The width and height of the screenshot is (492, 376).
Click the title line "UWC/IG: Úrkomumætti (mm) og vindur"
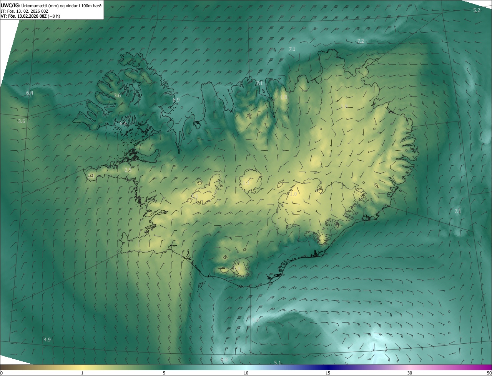tap(51, 5)
